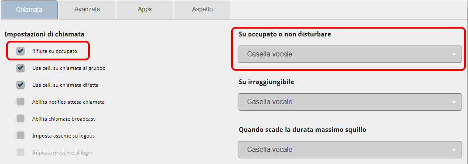This screenshot has height=164, width=468.
Task: Open Quando scade la durata massimo squillo dropdown
Action: 350,149
